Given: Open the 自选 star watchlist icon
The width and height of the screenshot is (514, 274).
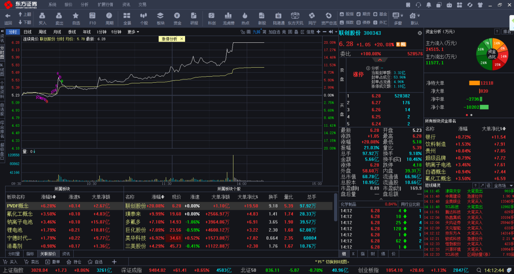Looking at the screenshot, I should [x=76, y=18].
